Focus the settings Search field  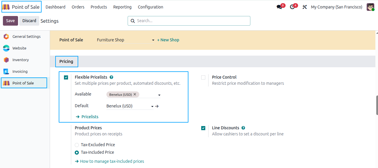pyautogui.click(x=189, y=21)
